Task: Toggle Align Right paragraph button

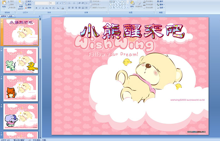Action: (76, 8)
